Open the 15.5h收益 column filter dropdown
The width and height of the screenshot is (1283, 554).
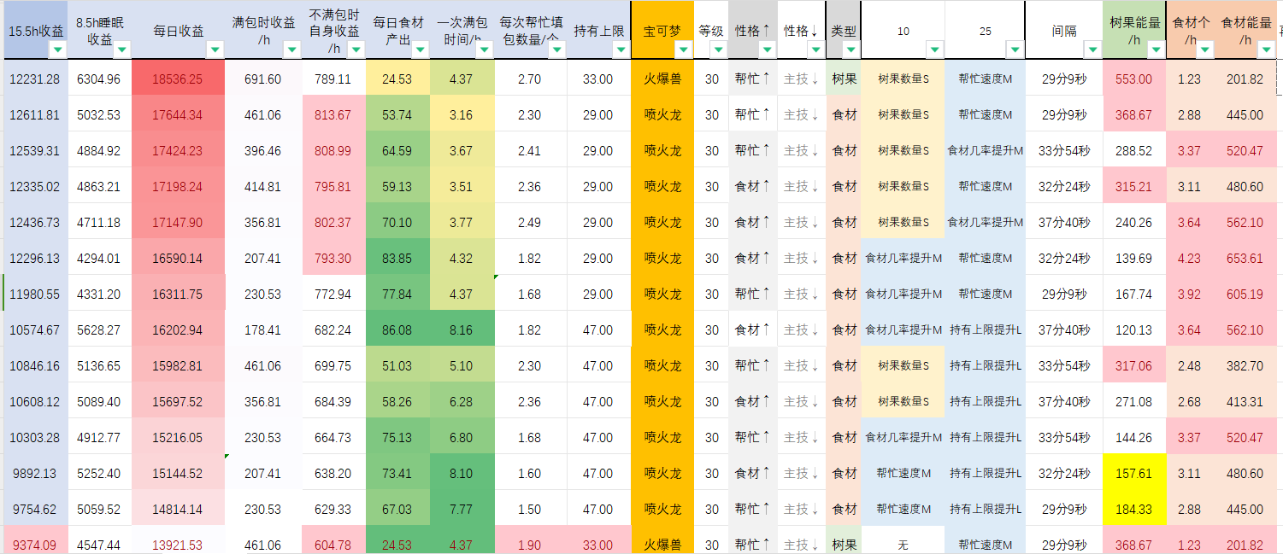click(57, 50)
